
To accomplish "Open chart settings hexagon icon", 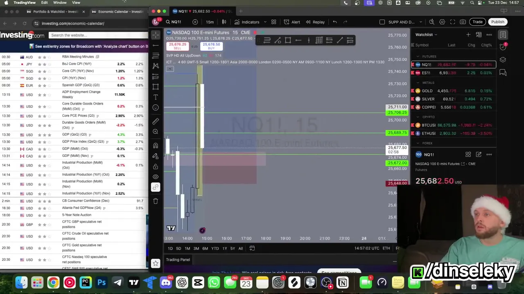I will click(442, 22).
